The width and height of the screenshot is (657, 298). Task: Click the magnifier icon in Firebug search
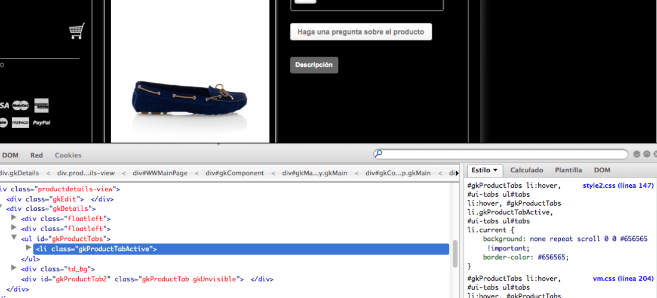click(378, 154)
